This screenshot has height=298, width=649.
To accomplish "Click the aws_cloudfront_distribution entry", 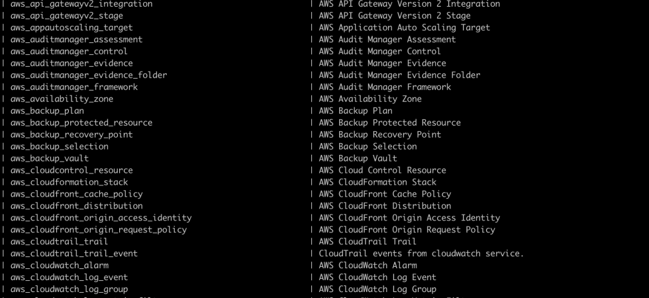I will (77, 206).
